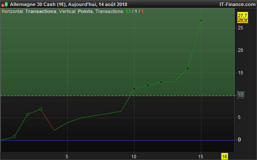Screen dimensions: 257x160
Task: Click the Horizontal: Transactions setting
Action: point(29,11)
